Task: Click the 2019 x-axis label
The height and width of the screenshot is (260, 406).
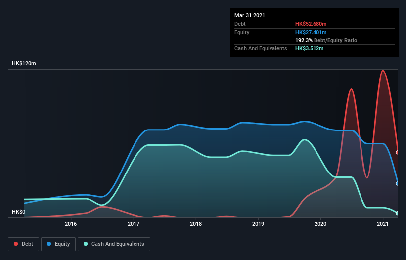Action: pos(258,224)
